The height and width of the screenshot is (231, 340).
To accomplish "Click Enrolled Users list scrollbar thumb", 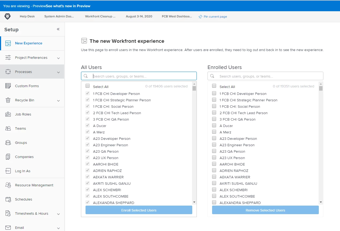I will click(321, 88).
